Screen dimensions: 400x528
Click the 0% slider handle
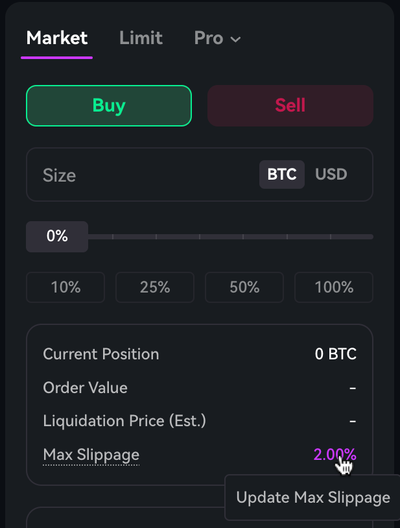57,237
